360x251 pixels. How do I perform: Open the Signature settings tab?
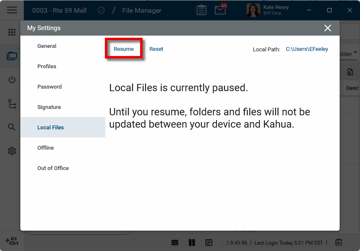click(x=49, y=107)
